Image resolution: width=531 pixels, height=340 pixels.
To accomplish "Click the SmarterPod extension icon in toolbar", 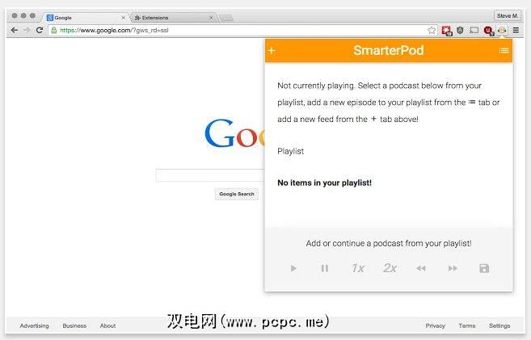I will pyautogui.click(x=502, y=31).
